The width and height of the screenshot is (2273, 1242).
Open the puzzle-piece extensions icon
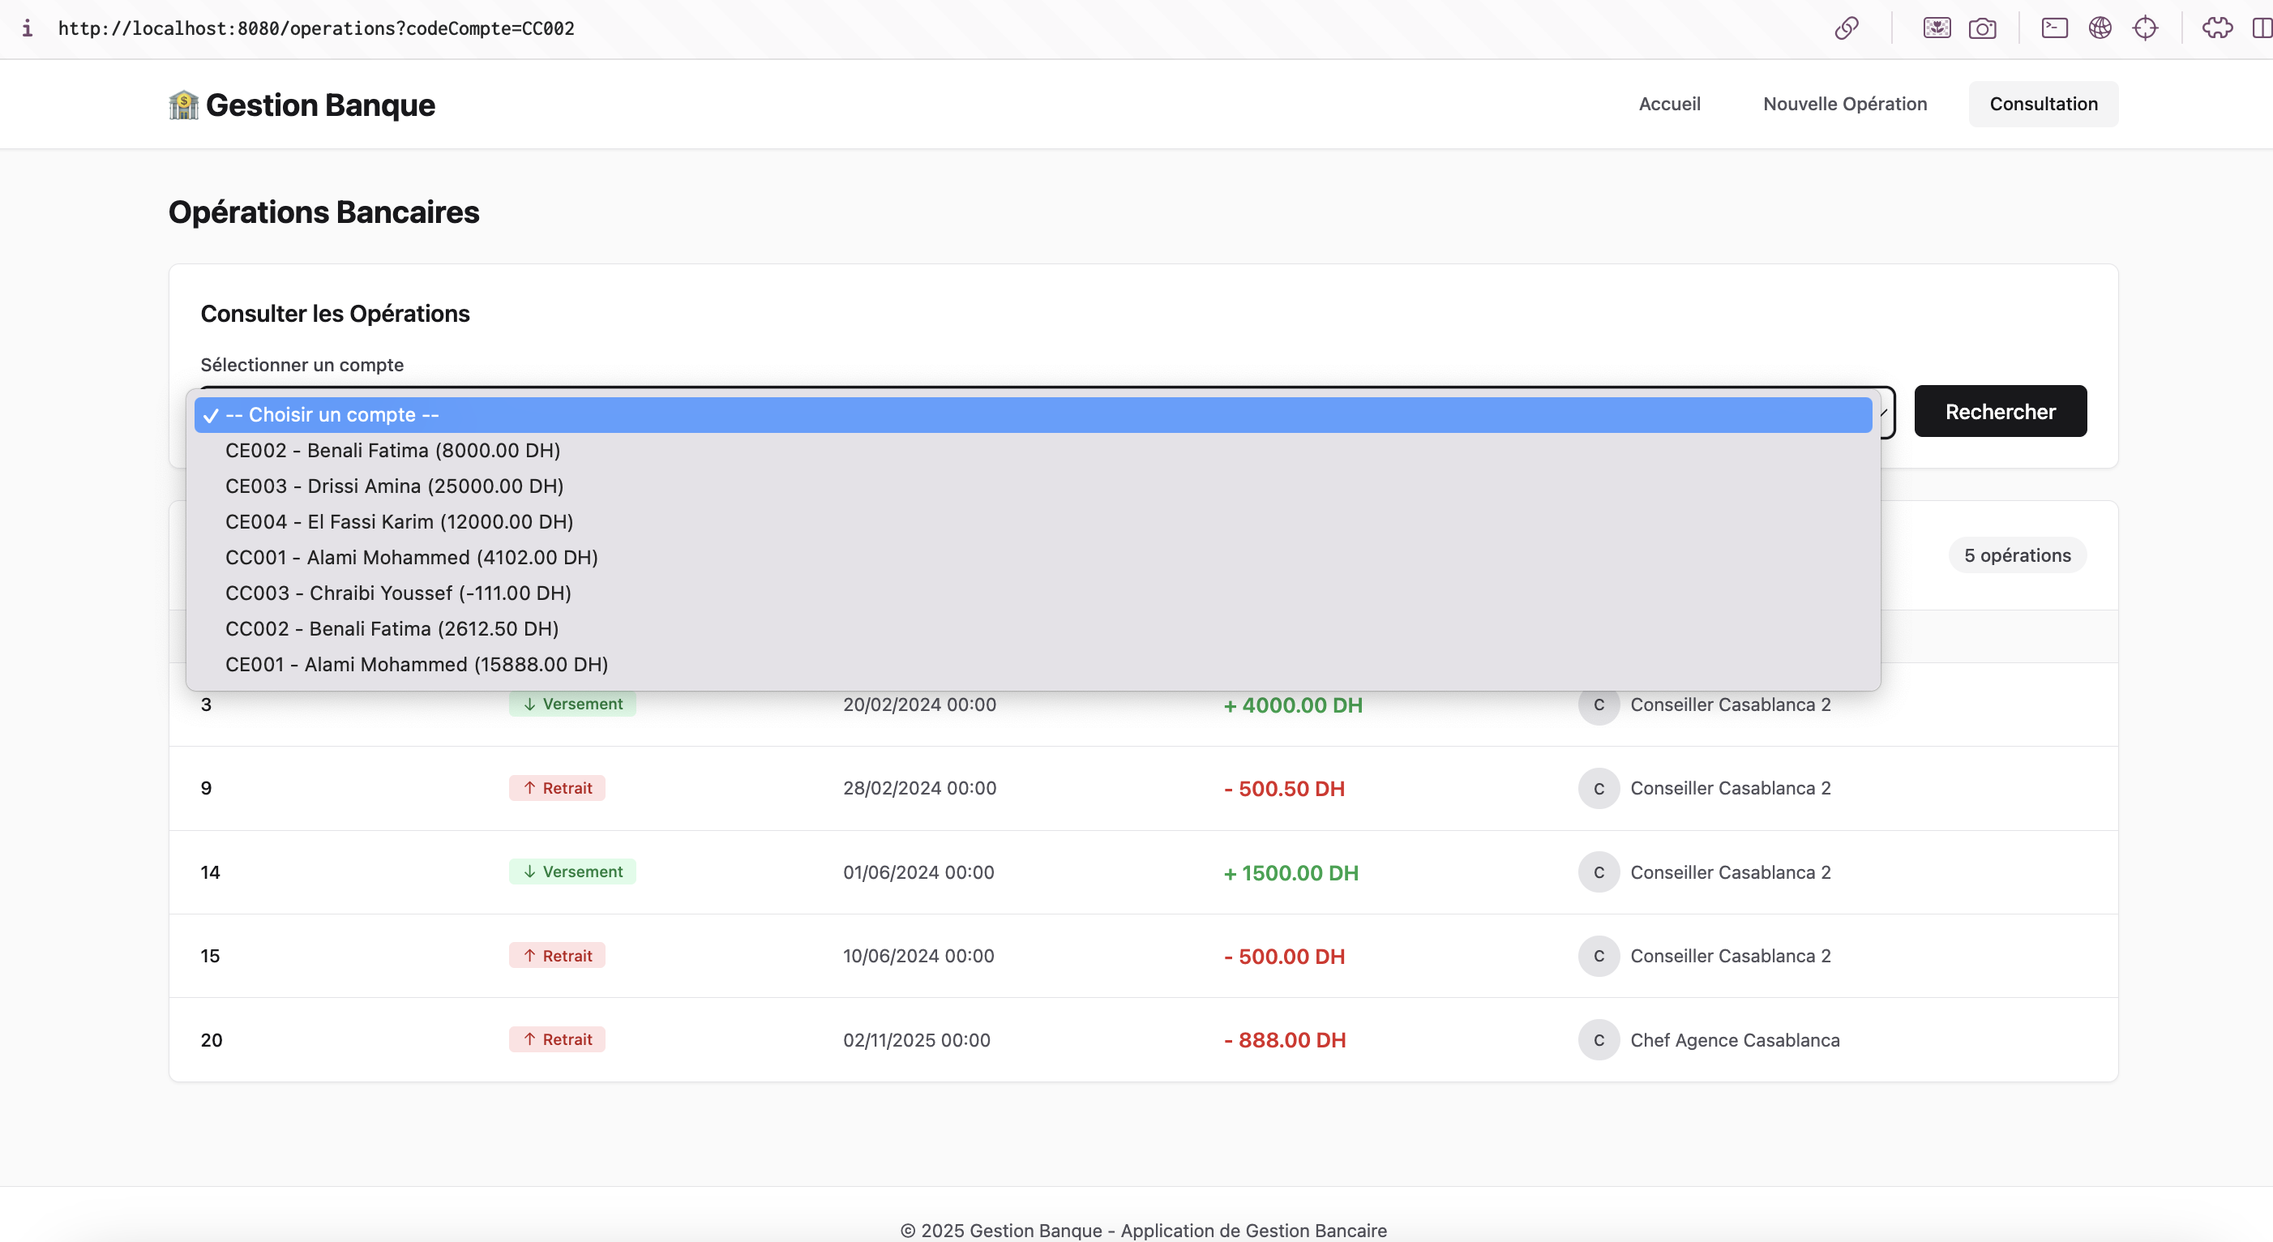(2216, 28)
